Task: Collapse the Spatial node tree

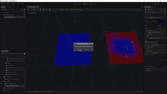Action: [x=2, y=13]
